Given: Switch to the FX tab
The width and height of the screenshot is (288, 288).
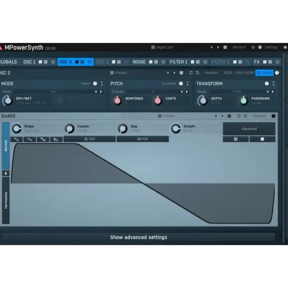Looking at the screenshot, I should (257, 62).
